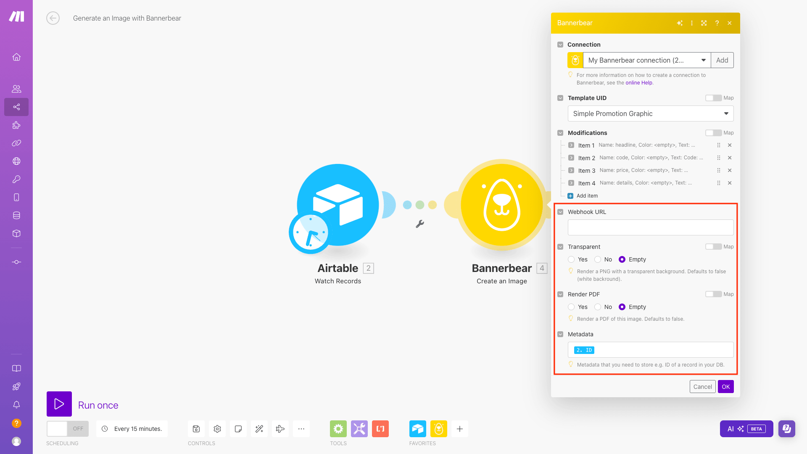Toggle the scheduling OFF switch

67,429
